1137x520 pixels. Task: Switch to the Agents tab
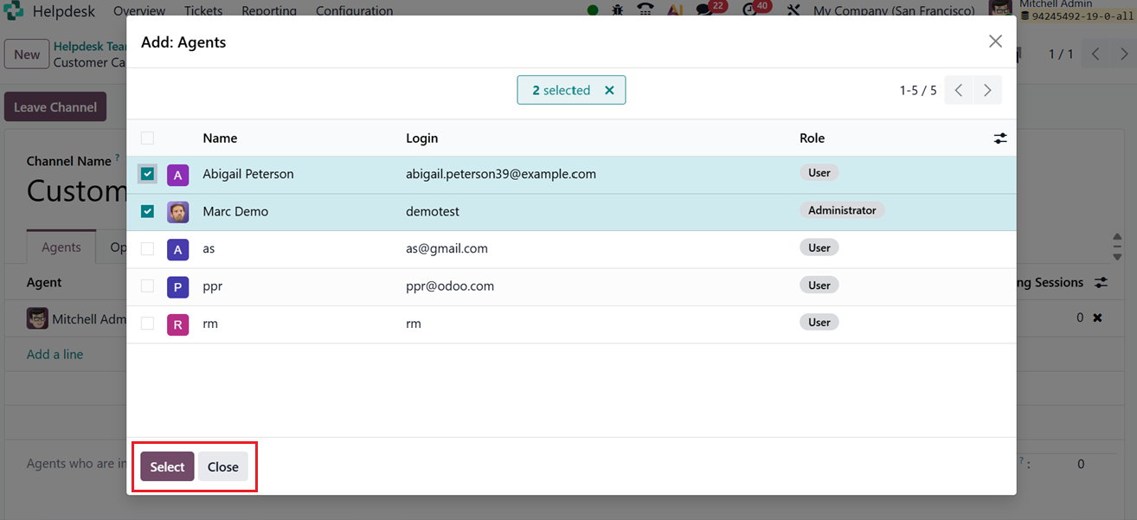pos(61,247)
